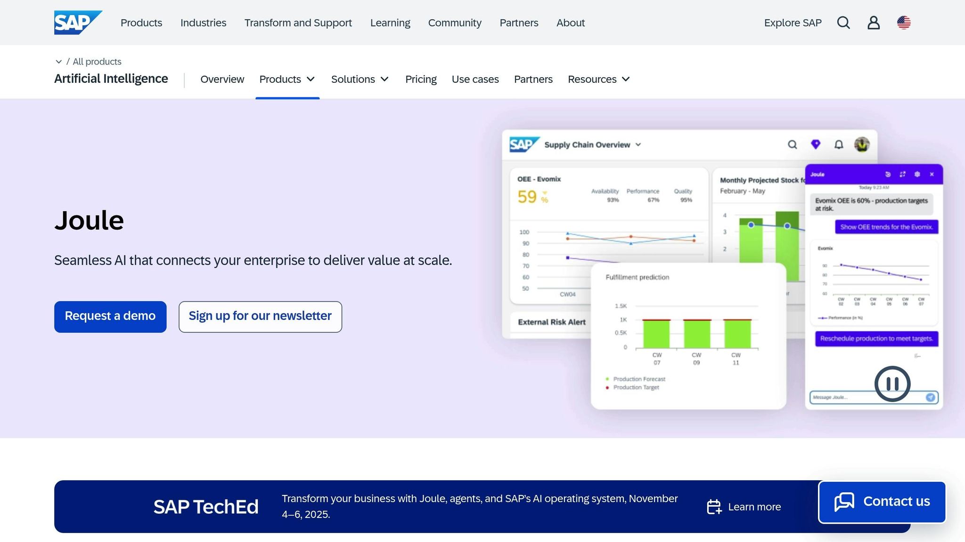The image size is (965, 542).
Task: Click the Contact us chat button
Action: click(882, 502)
